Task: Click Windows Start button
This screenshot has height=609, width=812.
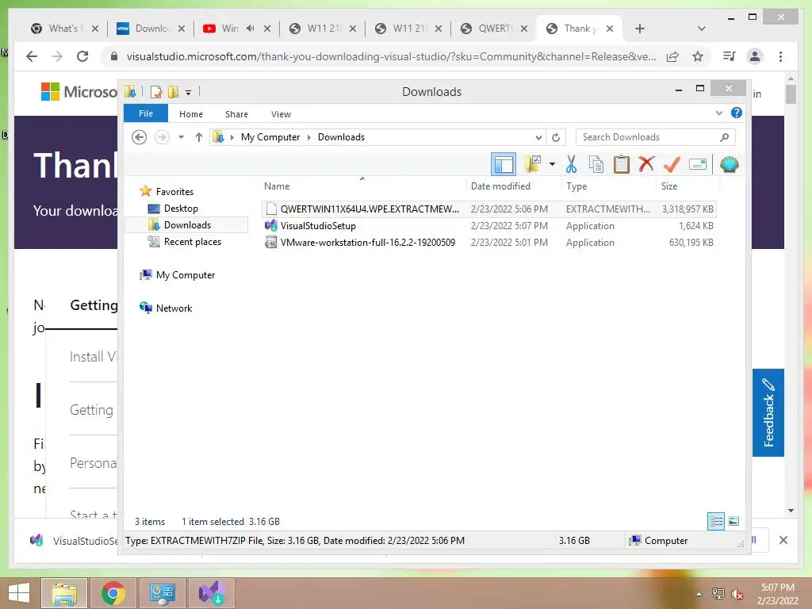Action: point(19,593)
